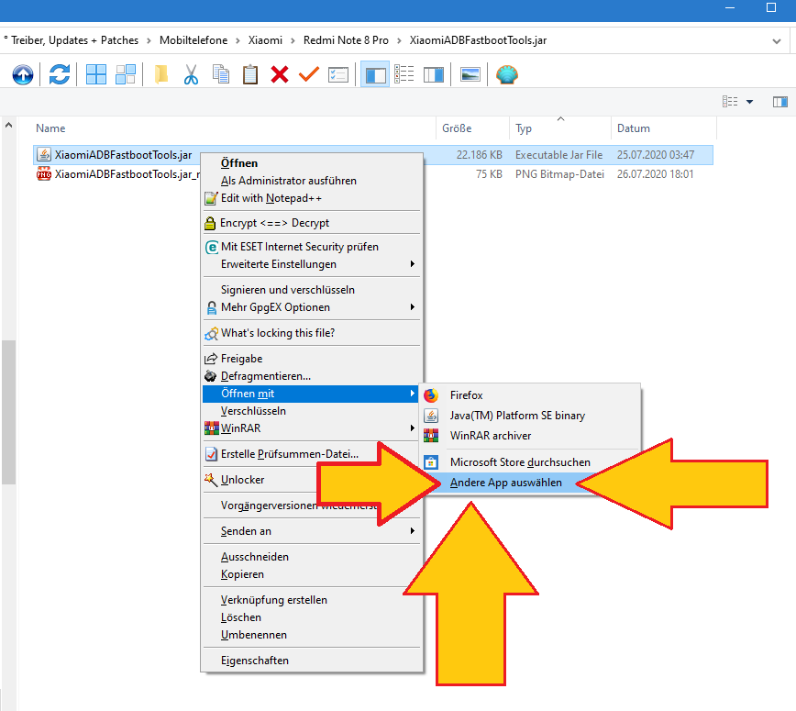
Task: Click Erstelle Prüfsummen-Datei...
Action: tap(292, 454)
